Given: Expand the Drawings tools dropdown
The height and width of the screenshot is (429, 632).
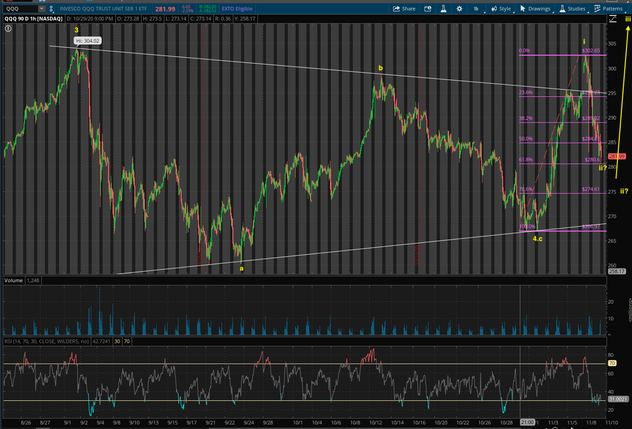Looking at the screenshot, I should 535,9.
